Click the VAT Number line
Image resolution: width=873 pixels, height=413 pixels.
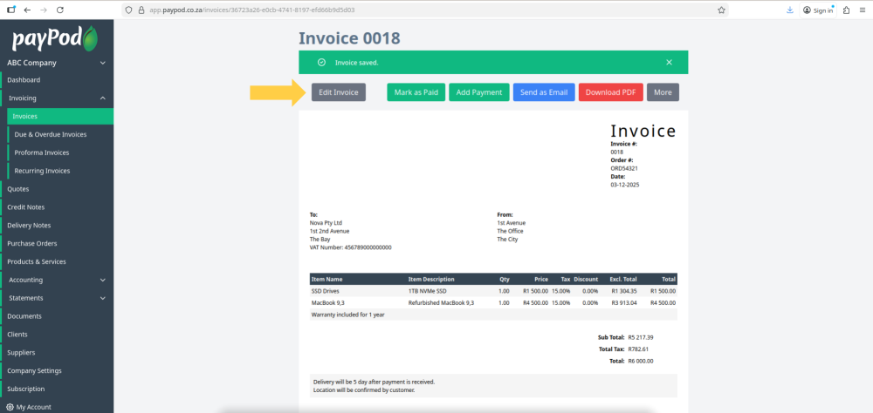(351, 247)
